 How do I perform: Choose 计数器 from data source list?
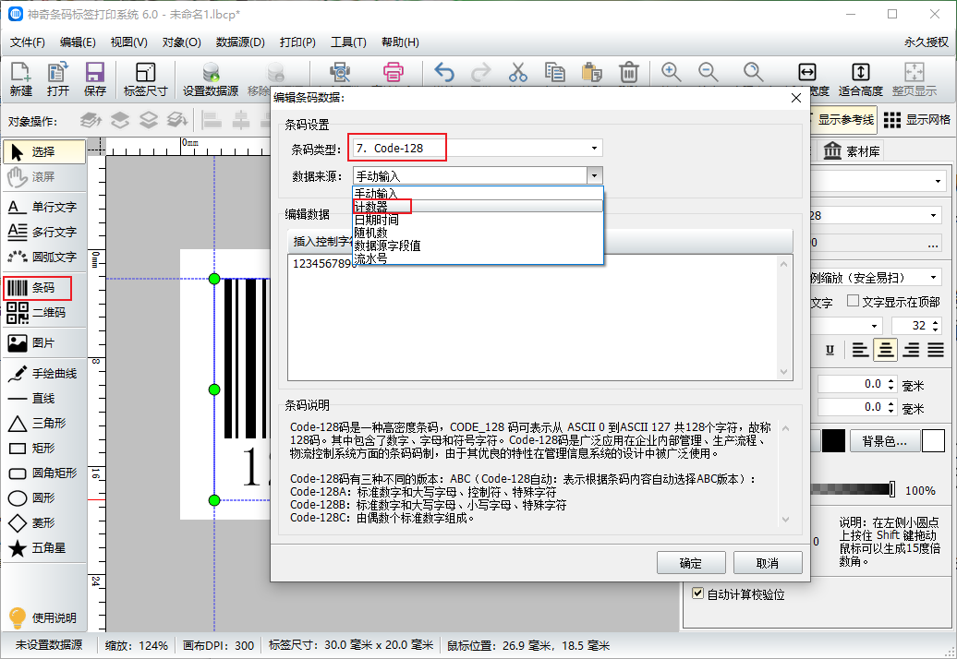click(x=478, y=207)
